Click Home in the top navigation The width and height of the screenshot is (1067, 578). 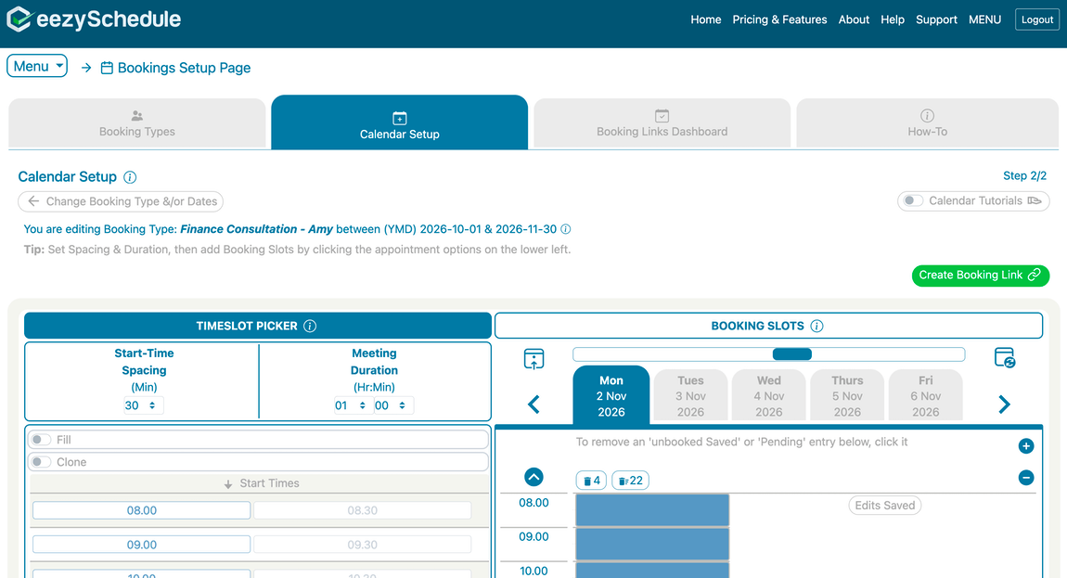tap(706, 19)
